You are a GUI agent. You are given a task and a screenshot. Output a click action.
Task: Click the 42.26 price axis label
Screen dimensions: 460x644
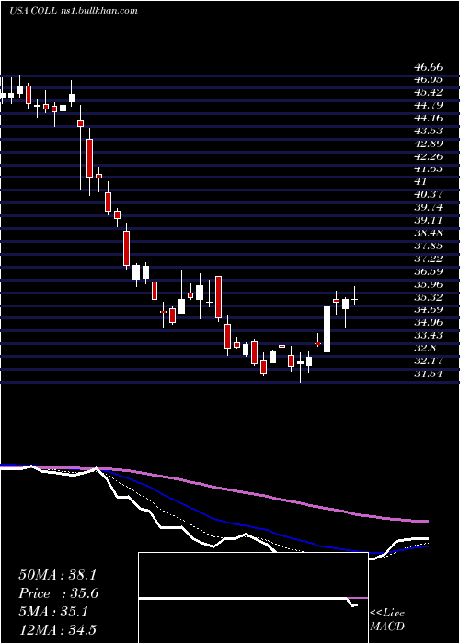click(x=427, y=156)
